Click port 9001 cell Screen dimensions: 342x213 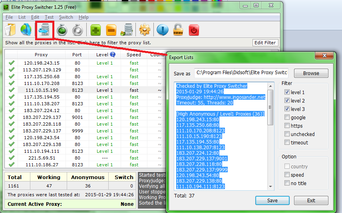point(78,117)
